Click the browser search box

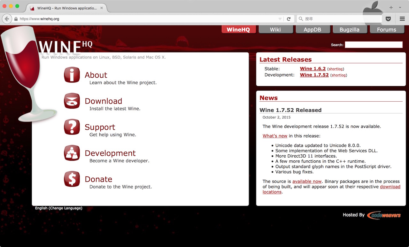click(x=339, y=19)
